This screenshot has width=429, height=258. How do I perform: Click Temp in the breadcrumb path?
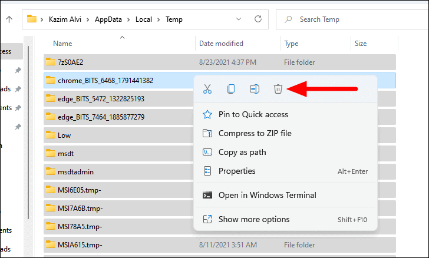(x=174, y=19)
